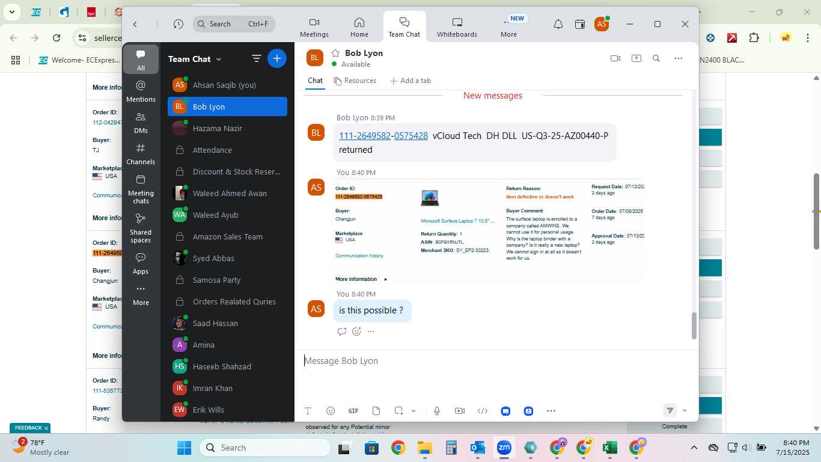Open chat with Waleed Ahmed Awan
821x462 pixels.
point(227,193)
